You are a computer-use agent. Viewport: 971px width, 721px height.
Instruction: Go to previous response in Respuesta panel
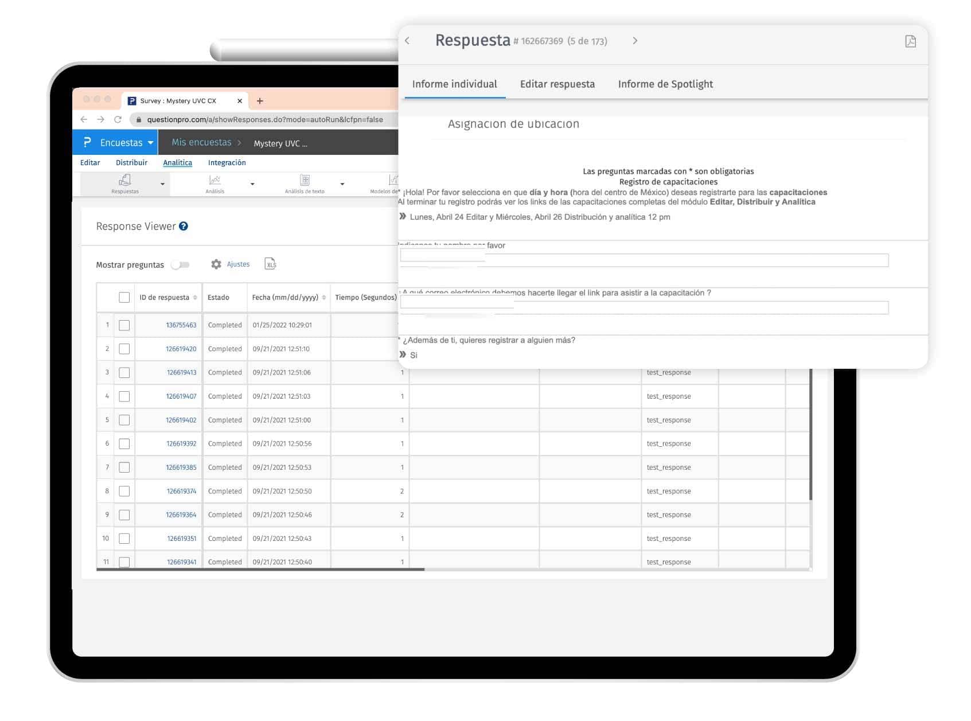[407, 41]
